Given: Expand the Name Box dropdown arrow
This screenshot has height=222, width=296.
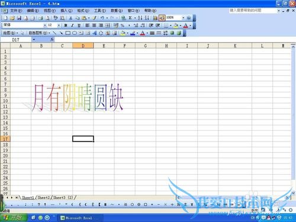Looking at the screenshot, I should pyautogui.click(x=34, y=40).
